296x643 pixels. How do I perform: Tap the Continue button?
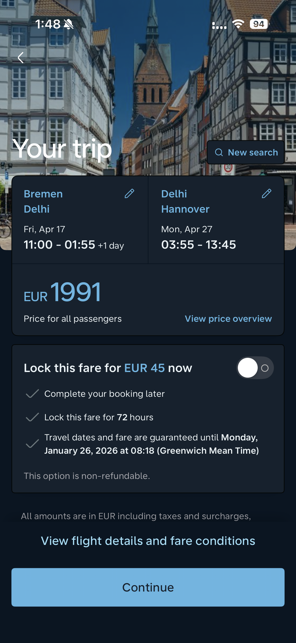pyautogui.click(x=148, y=587)
